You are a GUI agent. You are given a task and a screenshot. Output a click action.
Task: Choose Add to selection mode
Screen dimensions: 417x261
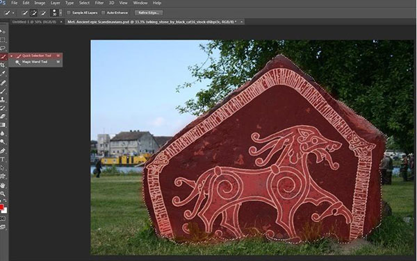point(34,12)
